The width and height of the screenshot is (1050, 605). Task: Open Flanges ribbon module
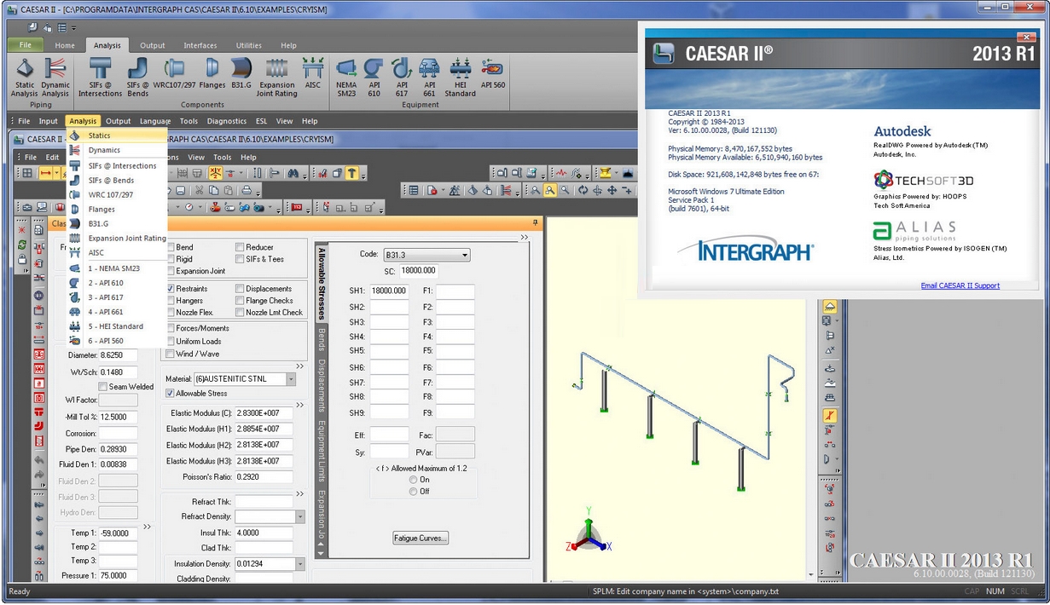point(213,73)
